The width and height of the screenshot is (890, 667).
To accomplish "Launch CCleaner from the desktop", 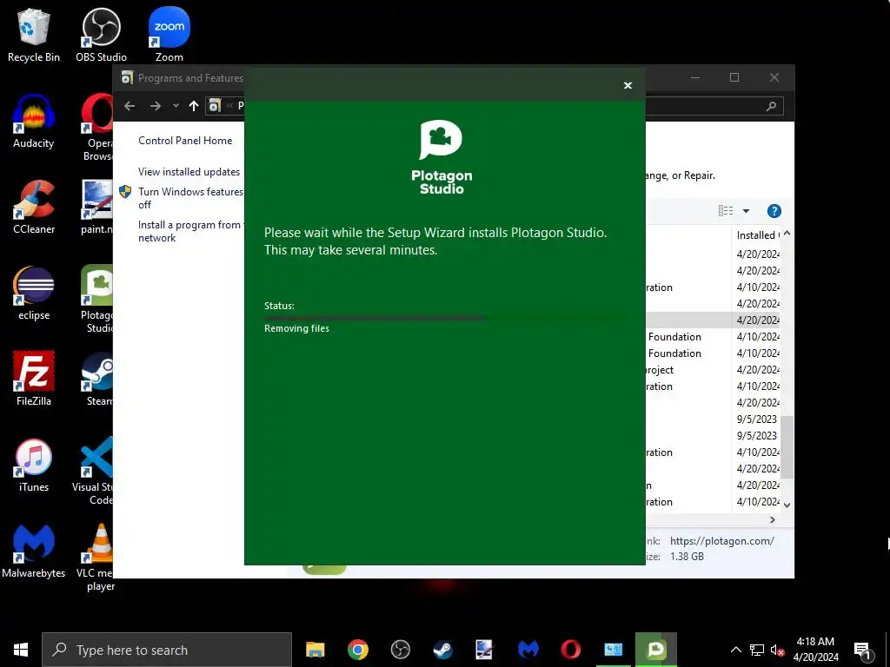I will click(x=34, y=208).
